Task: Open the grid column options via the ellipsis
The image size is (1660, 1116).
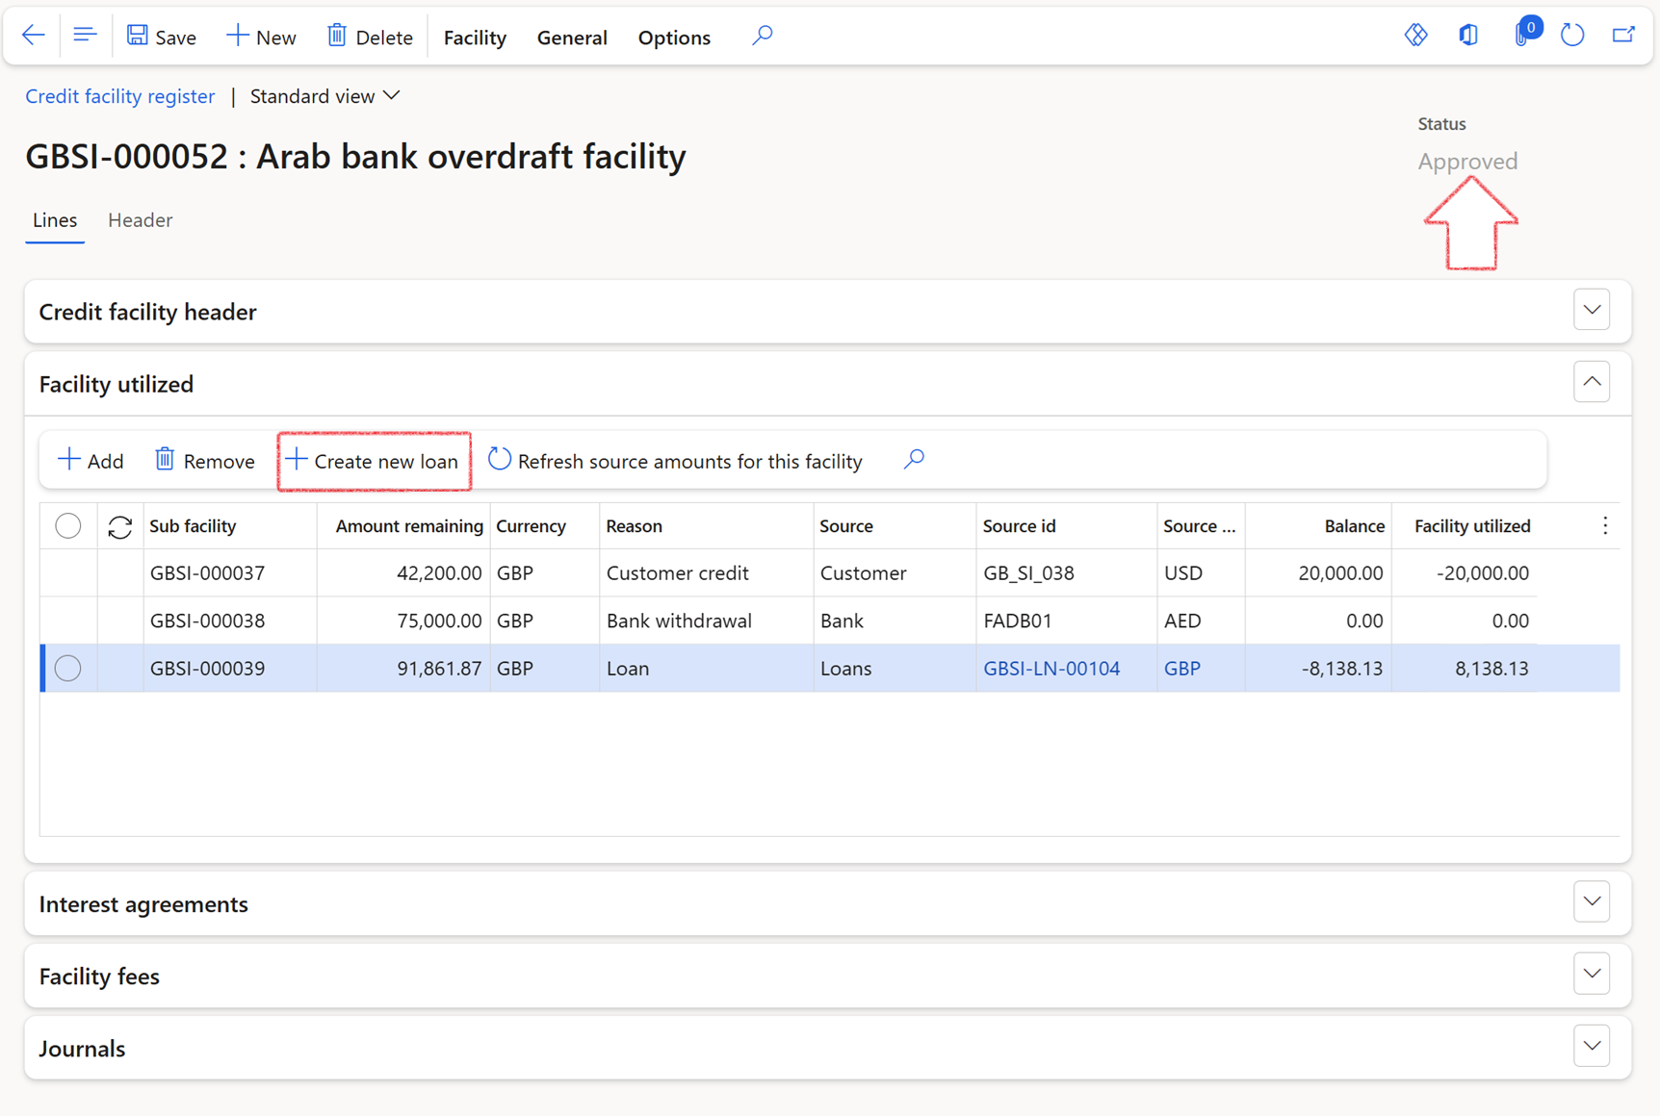Action: pyautogui.click(x=1604, y=525)
